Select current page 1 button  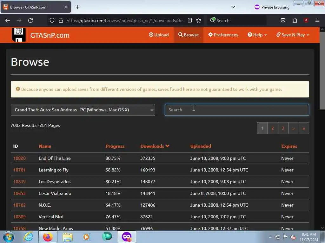pos(262,128)
